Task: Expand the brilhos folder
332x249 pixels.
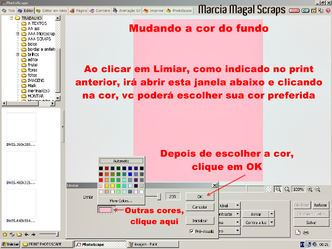Action: coord(18,54)
